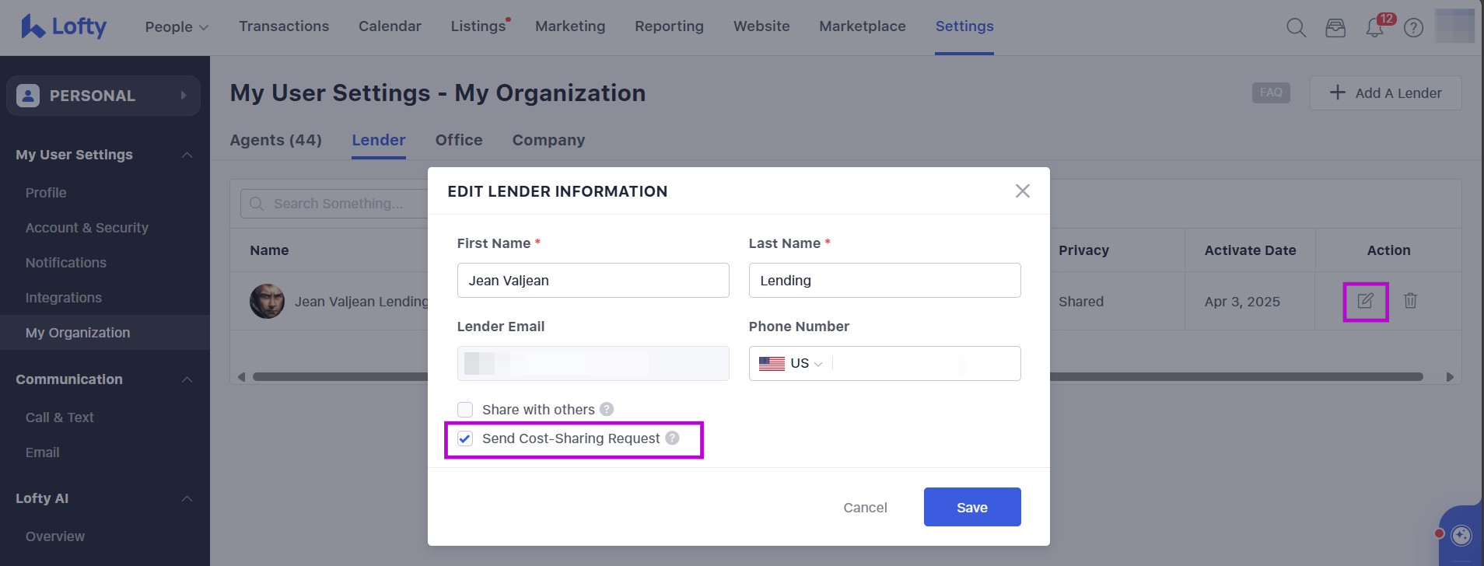Click the help question mark icon in header

tap(1413, 28)
